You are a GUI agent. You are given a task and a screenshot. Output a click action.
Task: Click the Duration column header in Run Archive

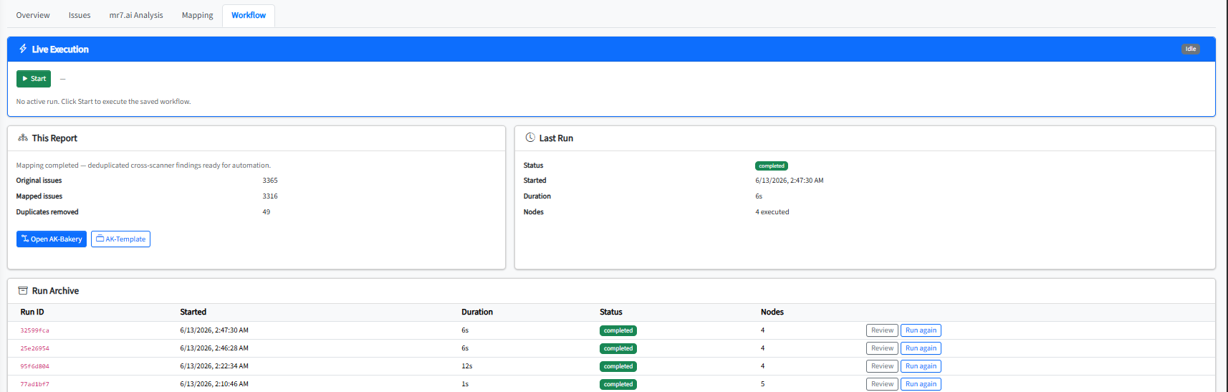coord(477,312)
